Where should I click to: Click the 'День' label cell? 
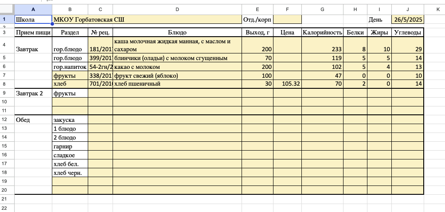click(x=379, y=19)
